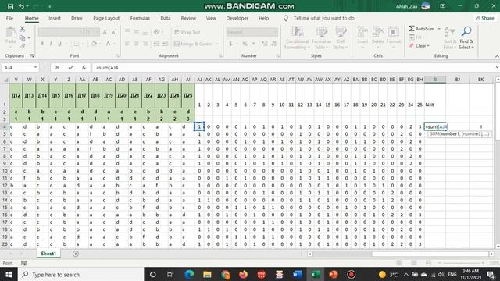
Task: Click the Review tab
Action: click(188, 18)
